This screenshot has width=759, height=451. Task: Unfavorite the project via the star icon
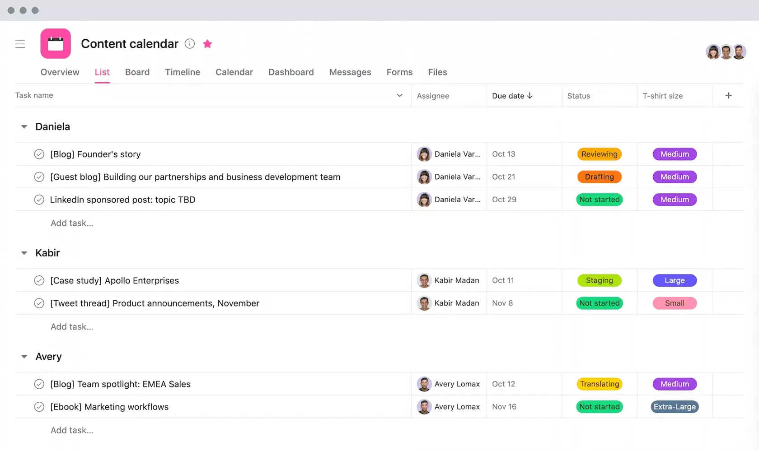207,44
